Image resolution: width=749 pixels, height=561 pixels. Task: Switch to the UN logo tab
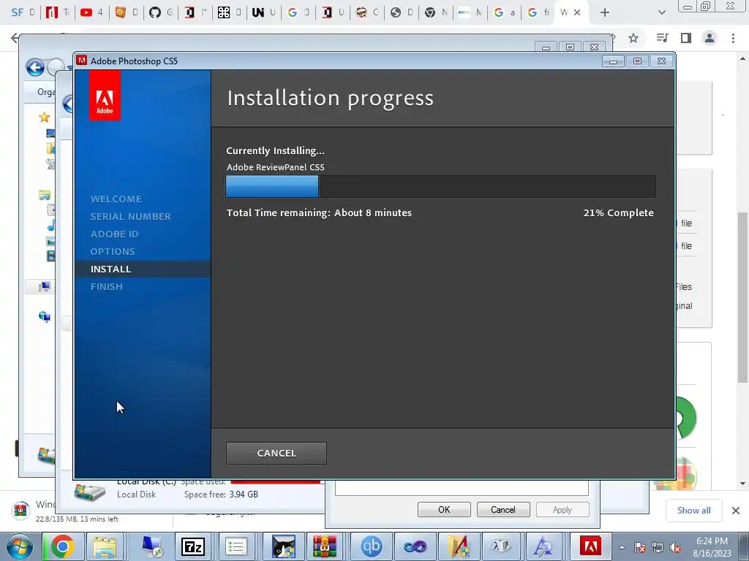[263, 12]
